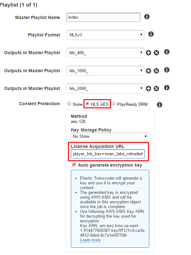Choose PlayReady DRM radio option
191x255 pixels.
point(114,104)
